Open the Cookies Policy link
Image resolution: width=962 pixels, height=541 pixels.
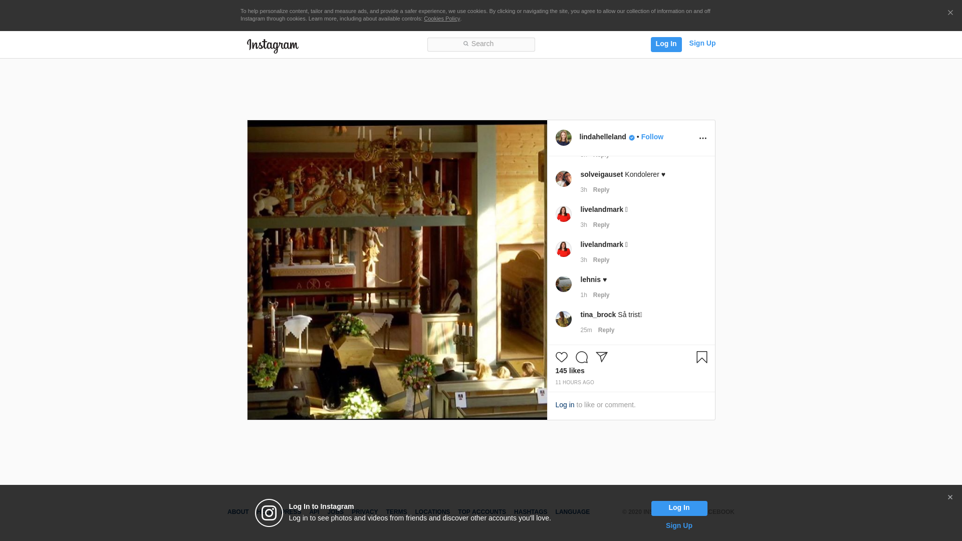(x=441, y=19)
